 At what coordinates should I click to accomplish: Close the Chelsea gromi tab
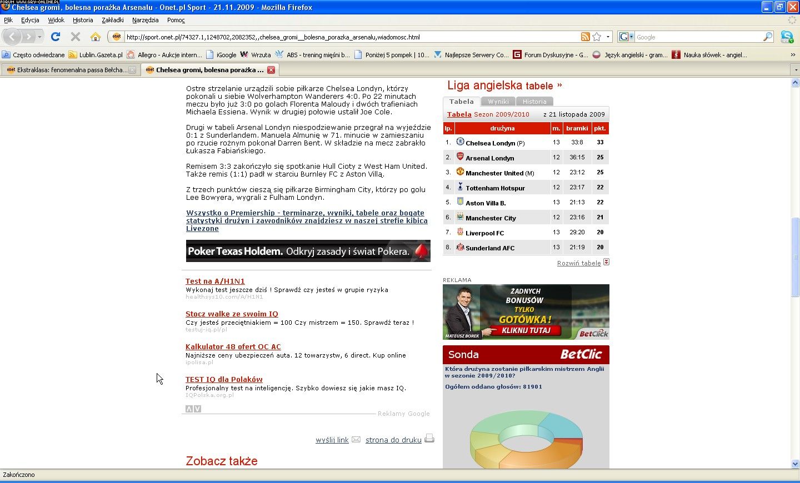click(271, 70)
